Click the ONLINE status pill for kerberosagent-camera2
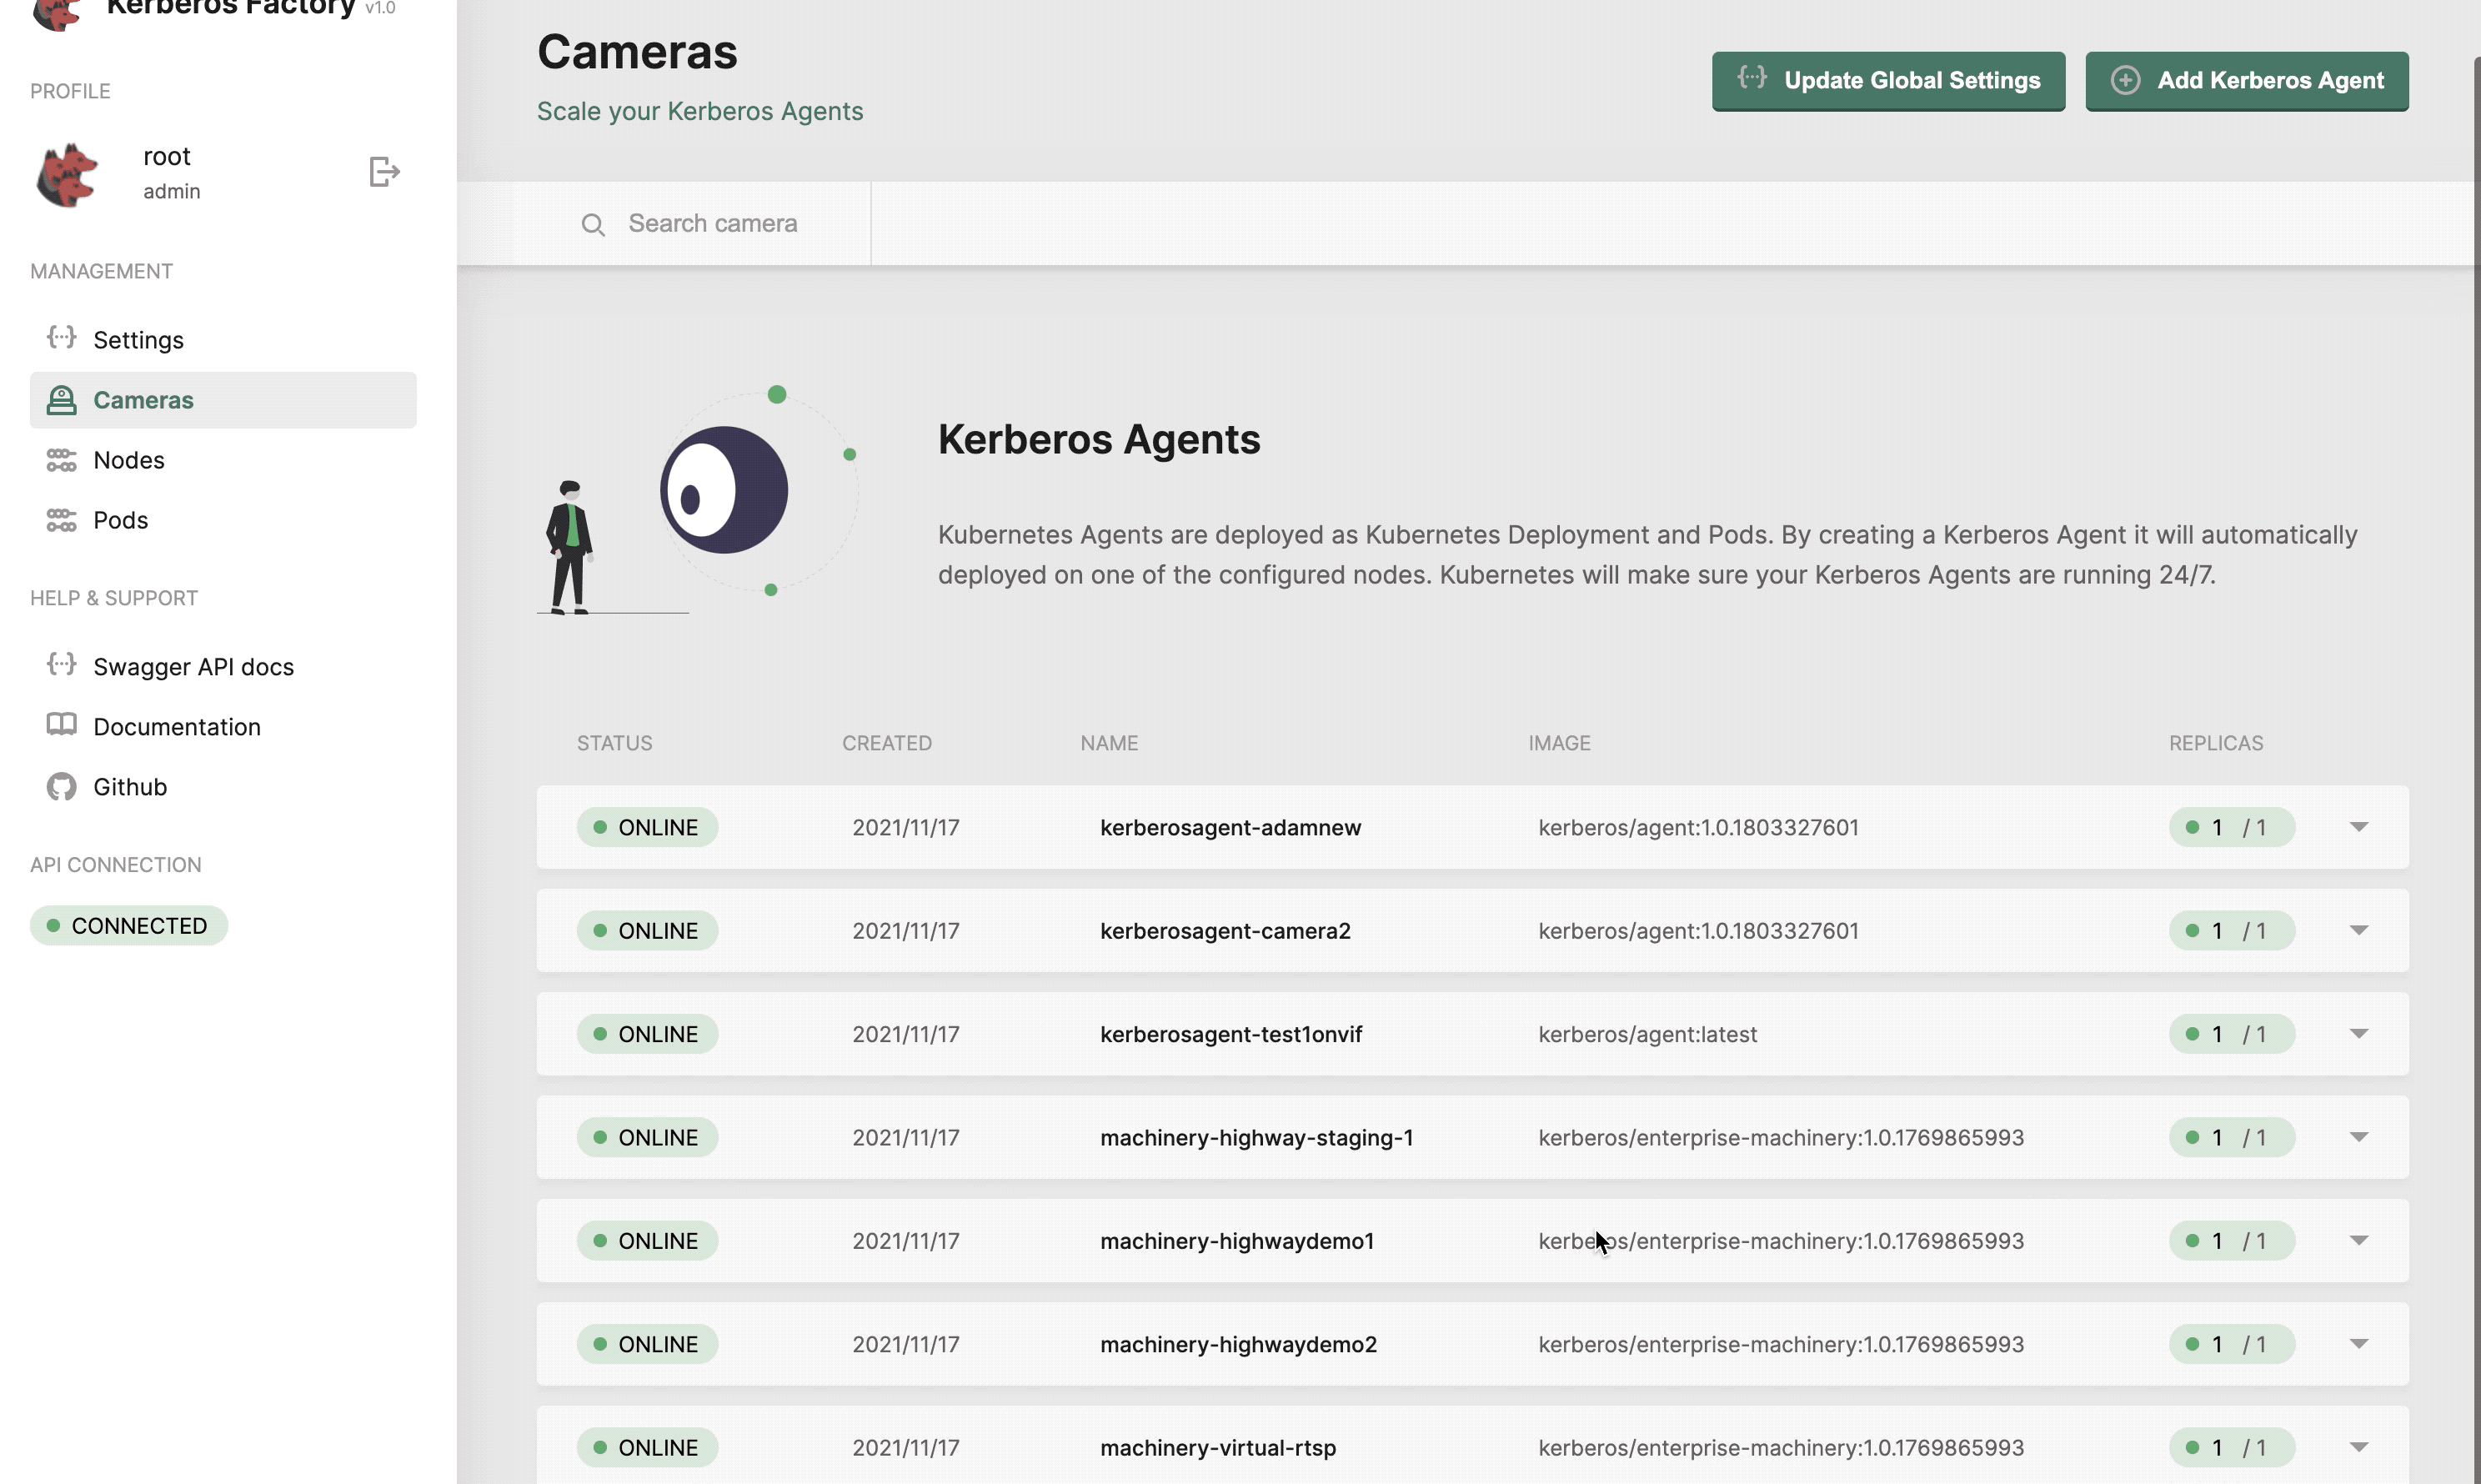This screenshot has width=2481, height=1484. pos(647,930)
